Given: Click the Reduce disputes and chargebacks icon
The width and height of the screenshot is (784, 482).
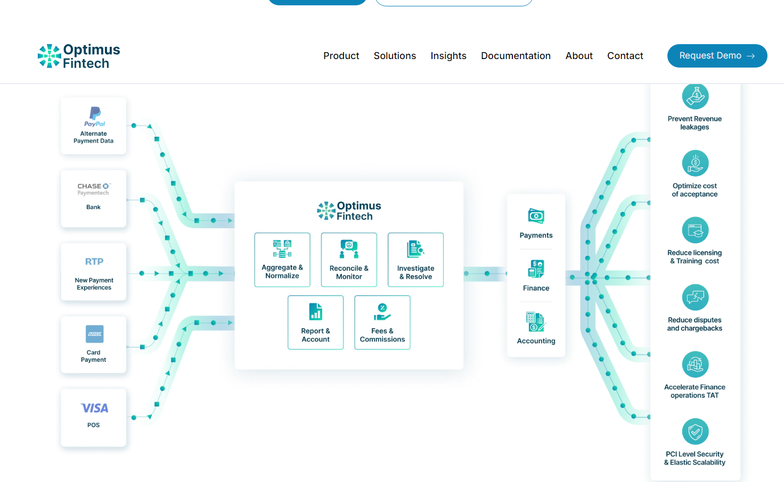Looking at the screenshot, I should click(696, 297).
